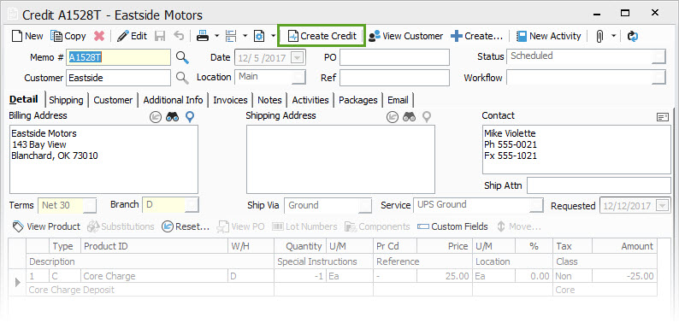
Task: Select the Packages tab
Action: [358, 100]
